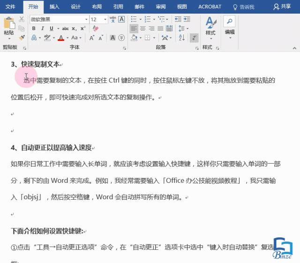Open the font size dropdown

pyautogui.click(x=105, y=19)
